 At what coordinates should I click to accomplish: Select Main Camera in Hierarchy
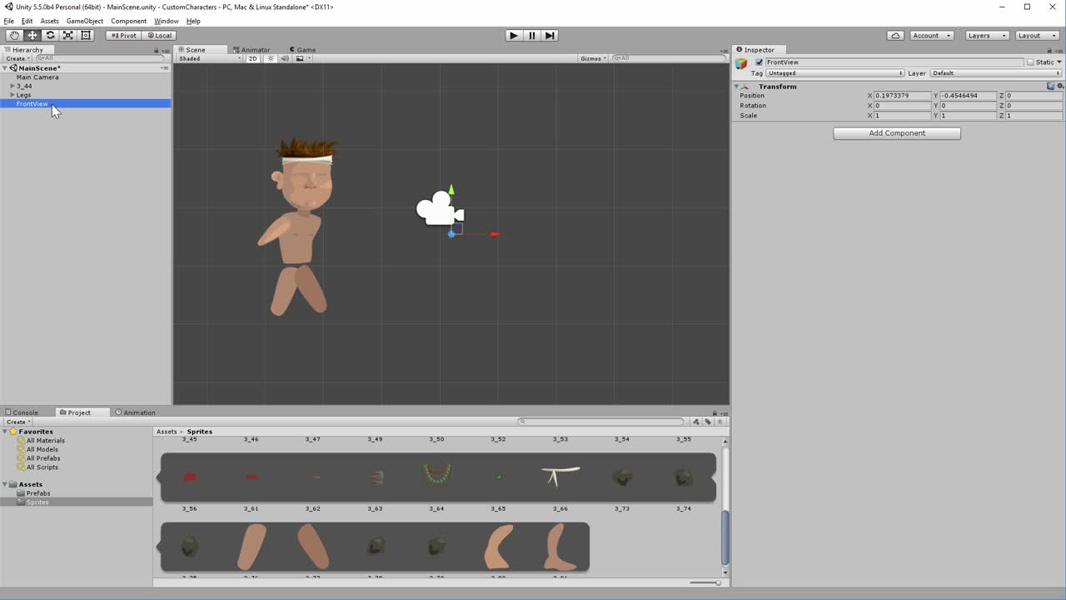(37, 77)
